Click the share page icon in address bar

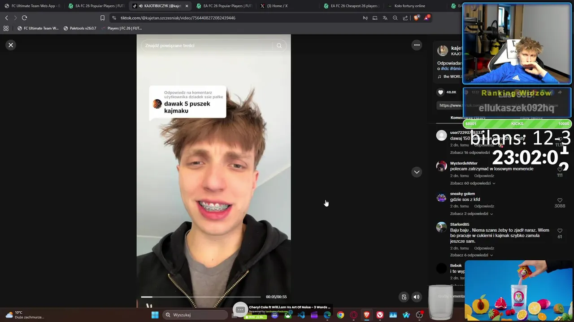[x=405, y=18]
